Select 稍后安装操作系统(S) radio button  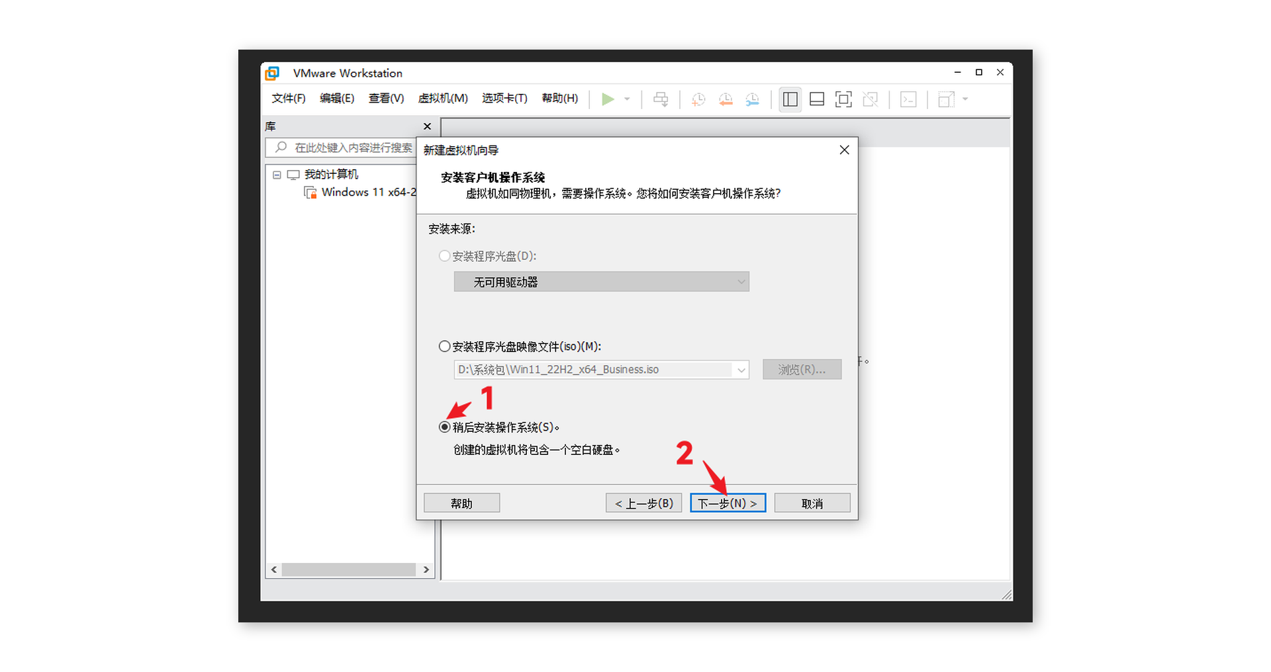click(x=445, y=427)
